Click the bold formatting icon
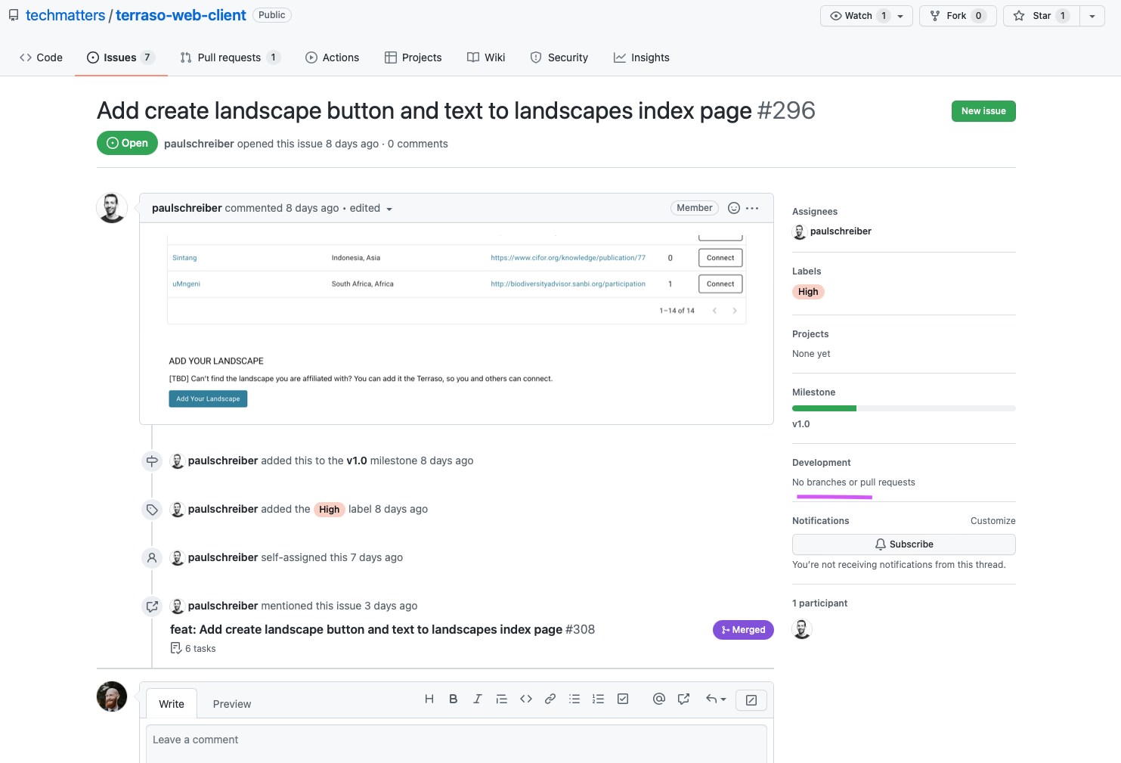The image size is (1121, 763). click(454, 699)
